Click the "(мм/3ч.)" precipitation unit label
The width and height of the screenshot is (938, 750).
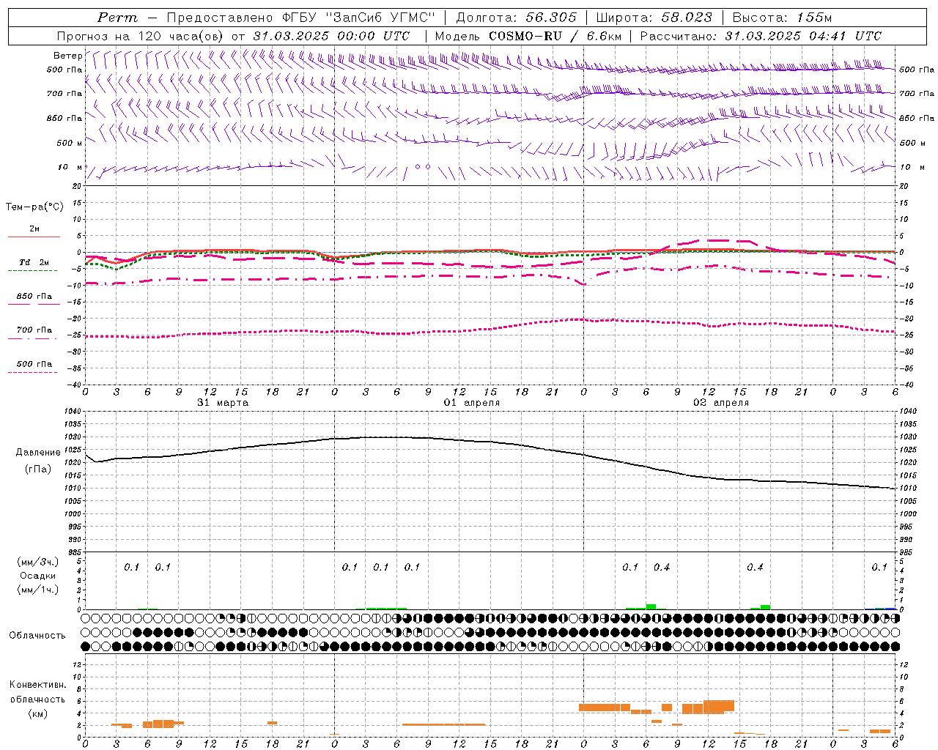[38, 562]
